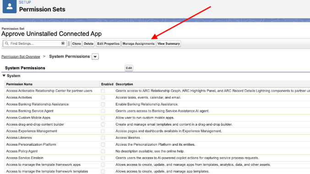310x174 pixels.
Task: Click description 'Access tasks, events, calendar, and email.'
Action: click(x=148, y=97)
